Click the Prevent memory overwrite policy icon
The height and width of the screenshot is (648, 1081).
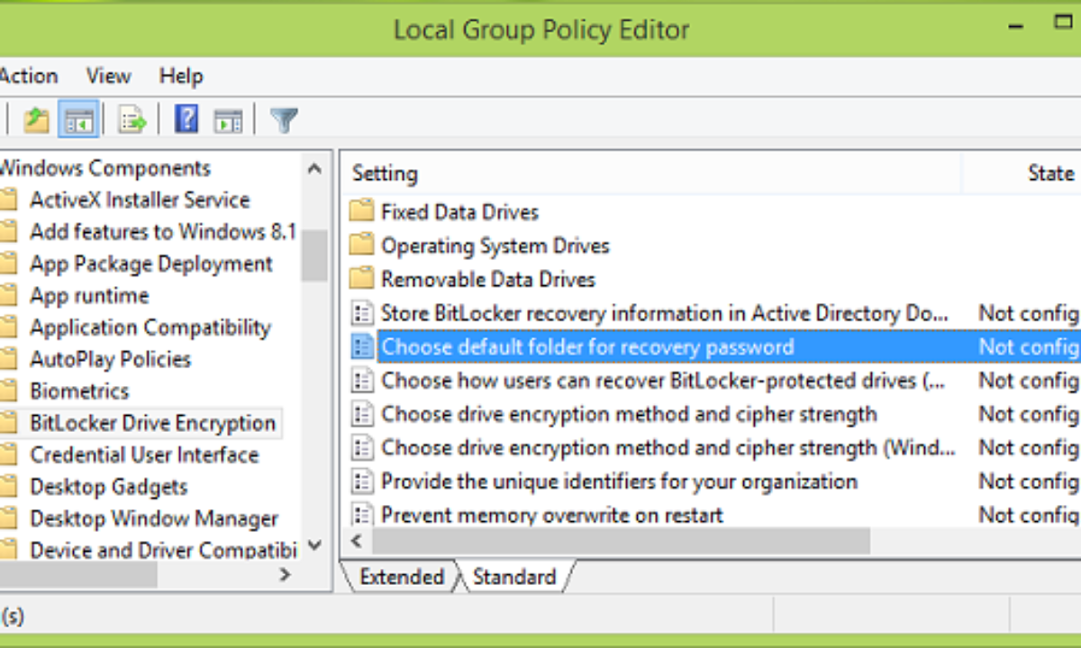[x=361, y=516]
